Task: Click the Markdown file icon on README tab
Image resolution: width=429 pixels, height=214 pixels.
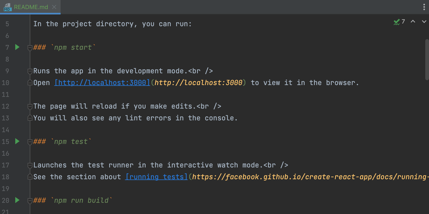Action: [x=7, y=7]
